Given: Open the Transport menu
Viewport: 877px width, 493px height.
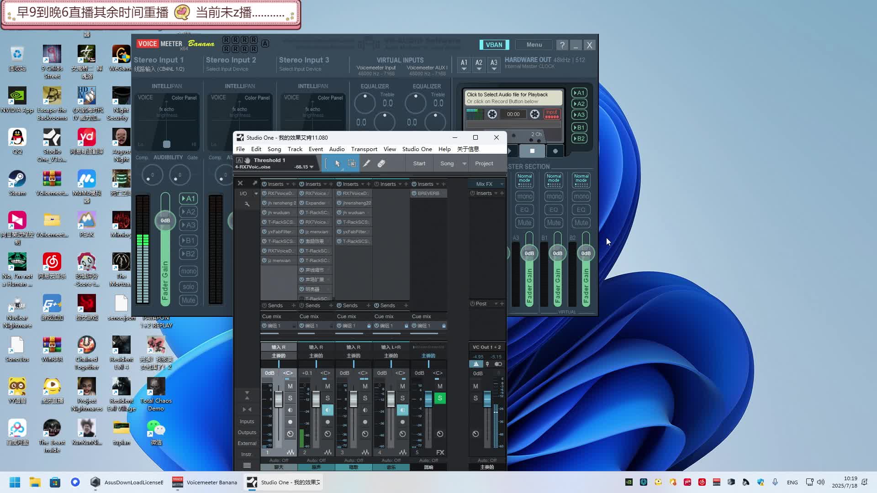Looking at the screenshot, I should pos(364,149).
